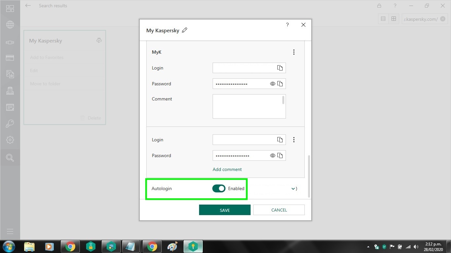Click Move to folder on card
Viewport: 451px width, 253px height.
coord(45,84)
